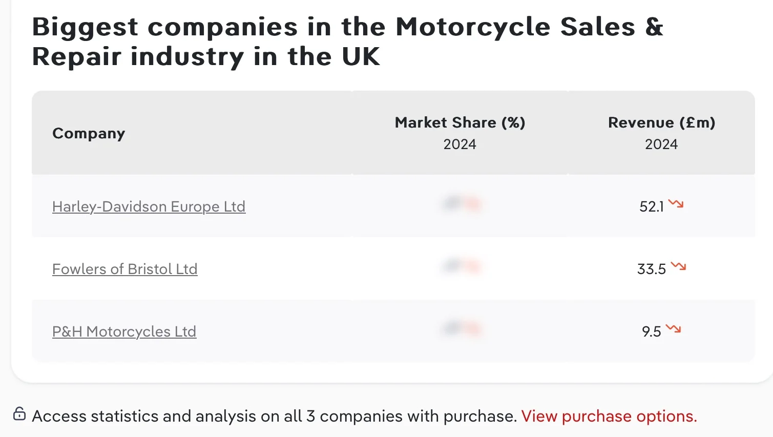Click Harley-Davidson revenue downward trend arrow
Viewport: 773px width, 437px height.
coord(676,204)
